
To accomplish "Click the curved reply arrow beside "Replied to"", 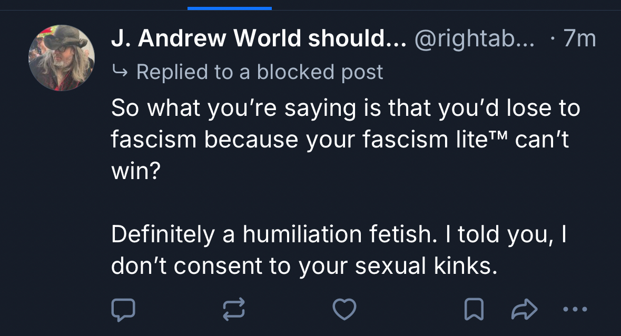I will click(x=120, y=72).
